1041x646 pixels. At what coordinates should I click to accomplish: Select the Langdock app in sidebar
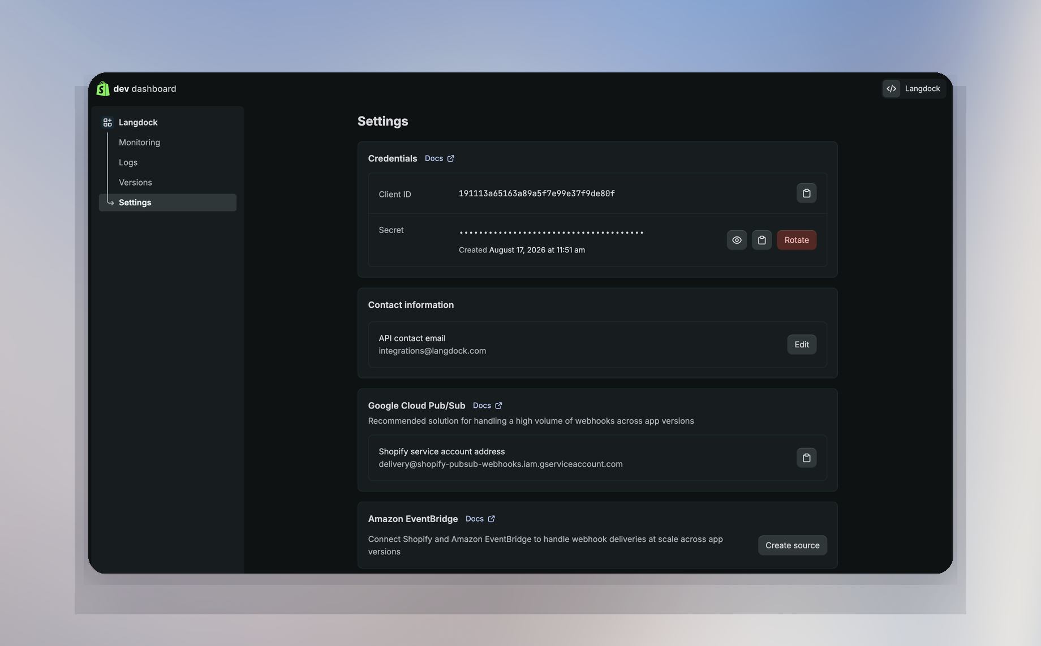click(x=138, y=122)
